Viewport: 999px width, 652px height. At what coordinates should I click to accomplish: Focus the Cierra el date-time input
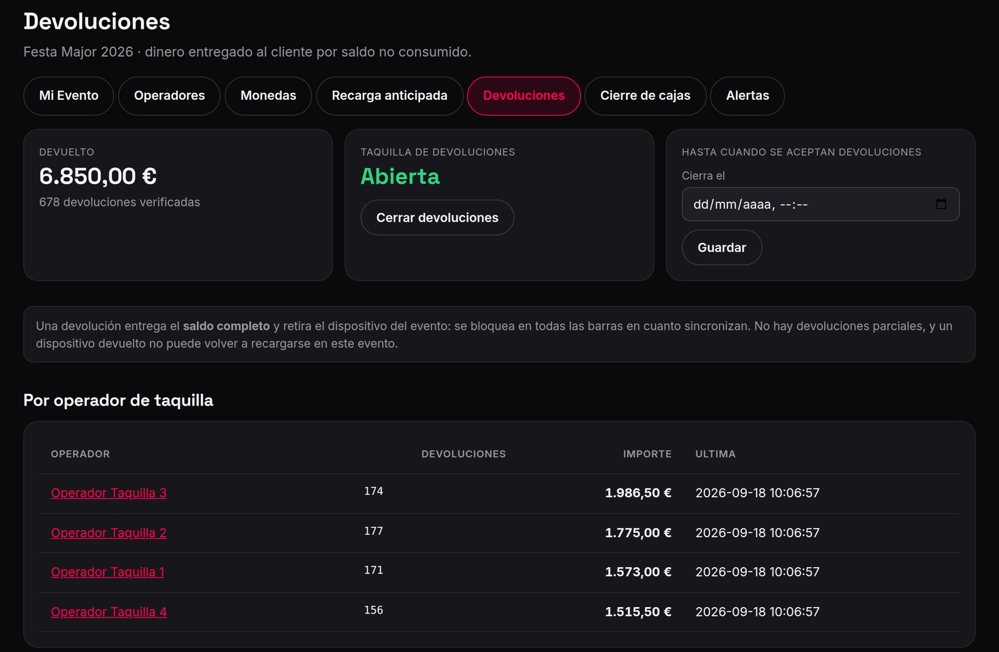point(820,204)
